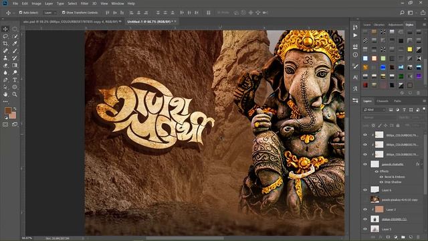428x241 pixels.
Task: Hide the Bevel & Emboss effect
Action: tap(381, 177)
